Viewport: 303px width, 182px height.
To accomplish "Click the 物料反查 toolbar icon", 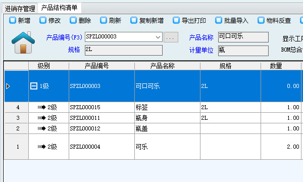I will 261,20.
